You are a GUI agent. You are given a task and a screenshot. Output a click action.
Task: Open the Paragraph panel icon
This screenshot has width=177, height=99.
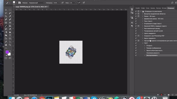[132, 26]
